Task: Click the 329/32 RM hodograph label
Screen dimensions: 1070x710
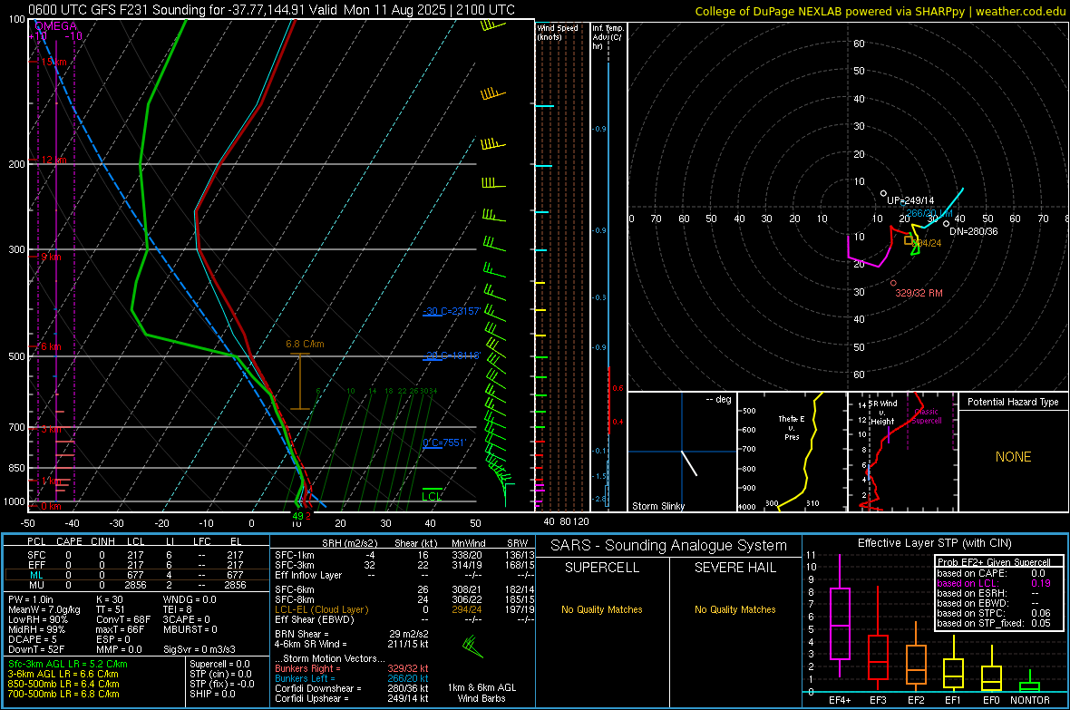Action: click(919, 293)
